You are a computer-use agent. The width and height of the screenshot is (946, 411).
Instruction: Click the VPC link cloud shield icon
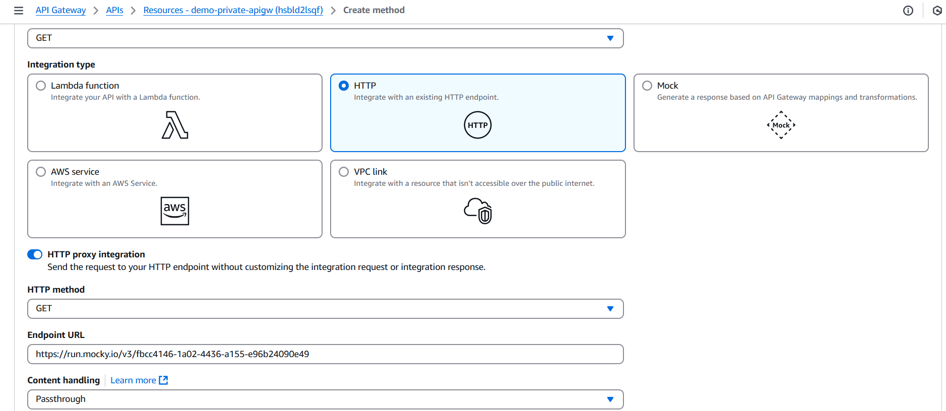point(478,211)
